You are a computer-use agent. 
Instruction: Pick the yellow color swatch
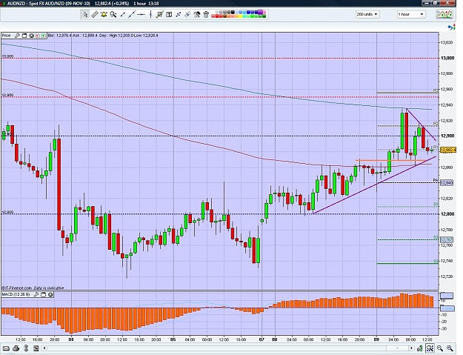(x=241, y=16)
